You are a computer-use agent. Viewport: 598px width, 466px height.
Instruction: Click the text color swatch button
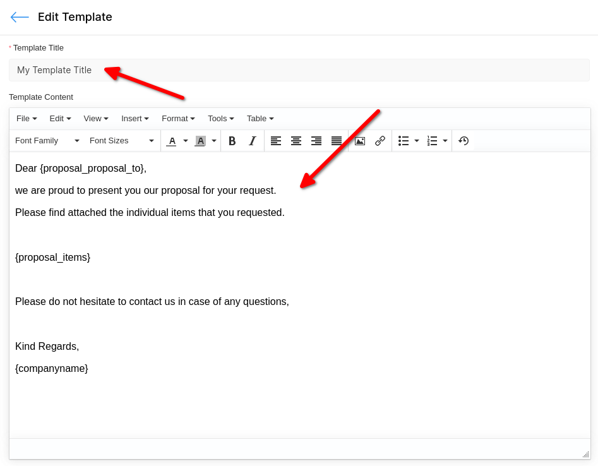tap(172, 141)
